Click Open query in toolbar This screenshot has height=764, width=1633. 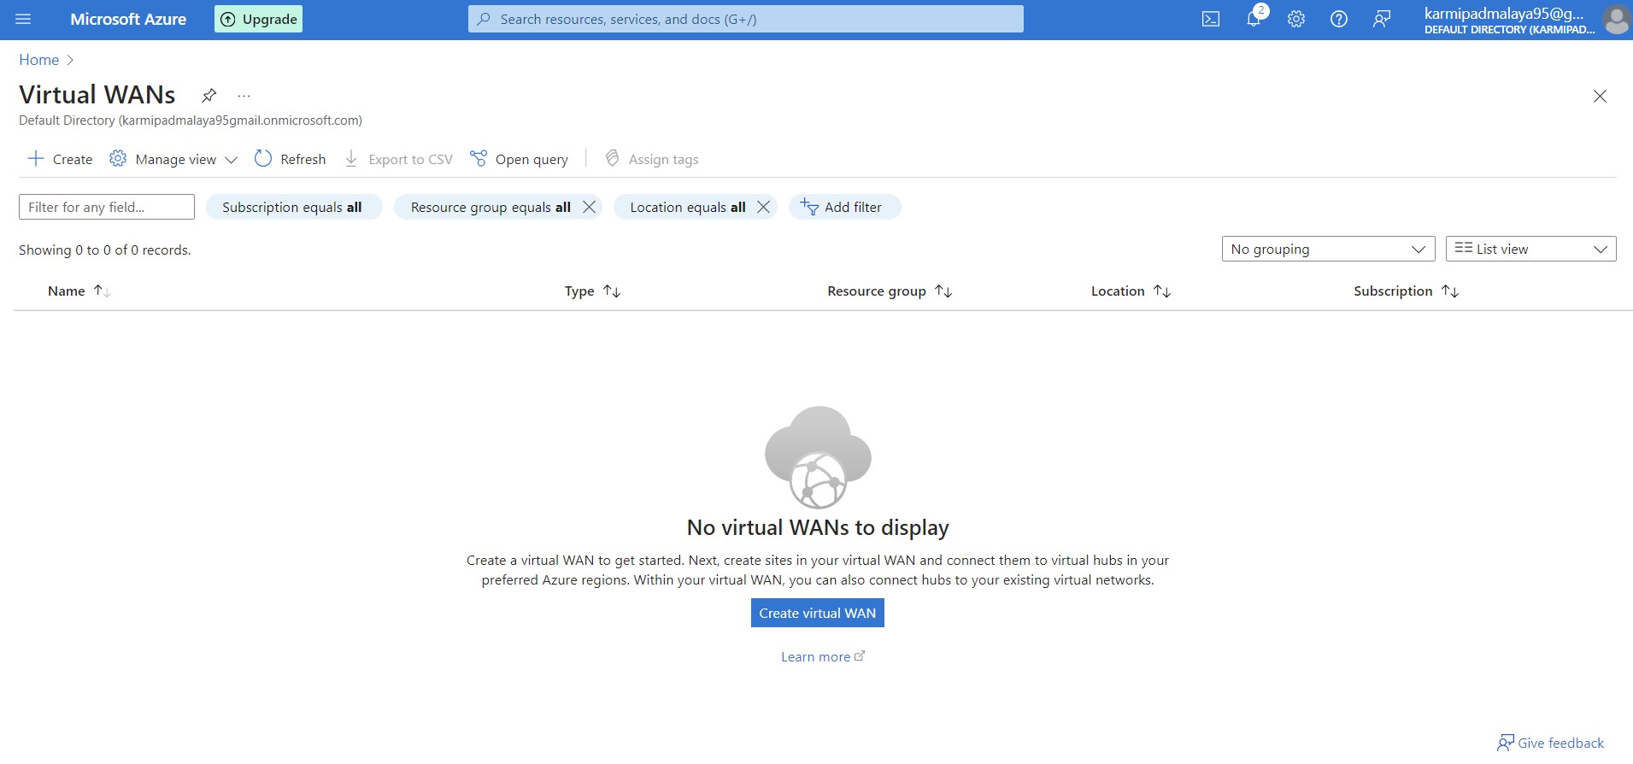[520, 159]
